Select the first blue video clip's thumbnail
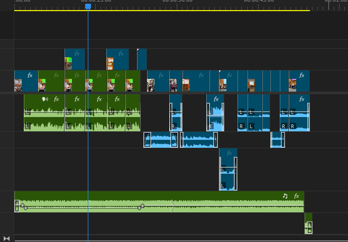The width and height of the screenshot is (348, 242). click(18, 85)
